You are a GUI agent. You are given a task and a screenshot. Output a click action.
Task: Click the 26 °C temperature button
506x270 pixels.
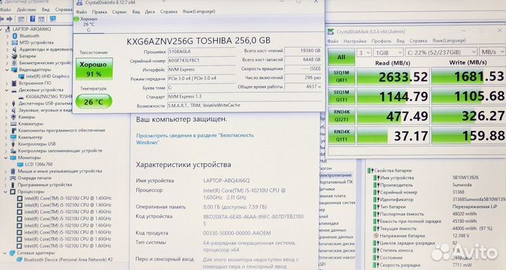93,102
